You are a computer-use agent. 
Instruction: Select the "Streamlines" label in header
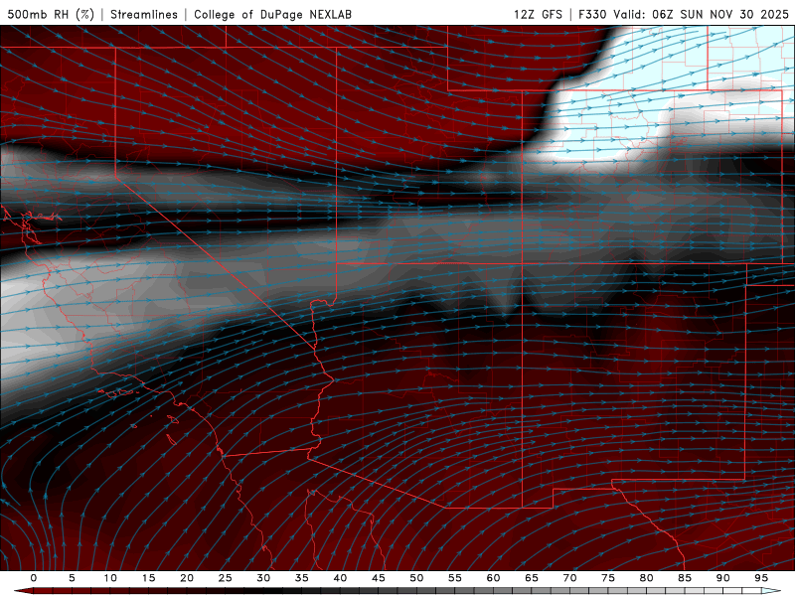[x=144, y=14]
